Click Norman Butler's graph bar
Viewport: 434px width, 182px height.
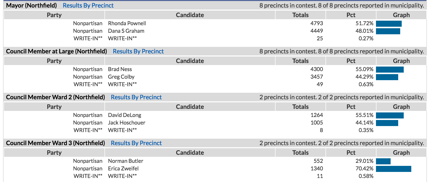(x=383, y=161)
